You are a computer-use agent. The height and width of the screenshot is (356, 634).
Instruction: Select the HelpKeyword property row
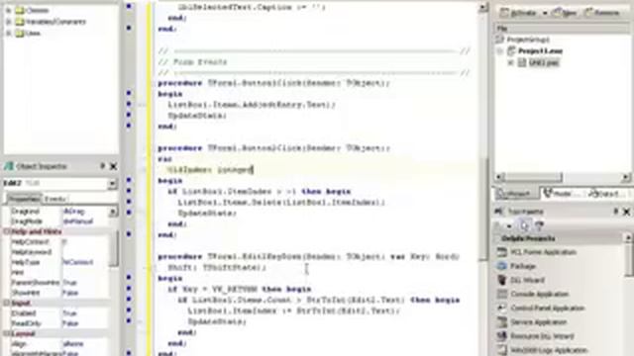(56, 252)
